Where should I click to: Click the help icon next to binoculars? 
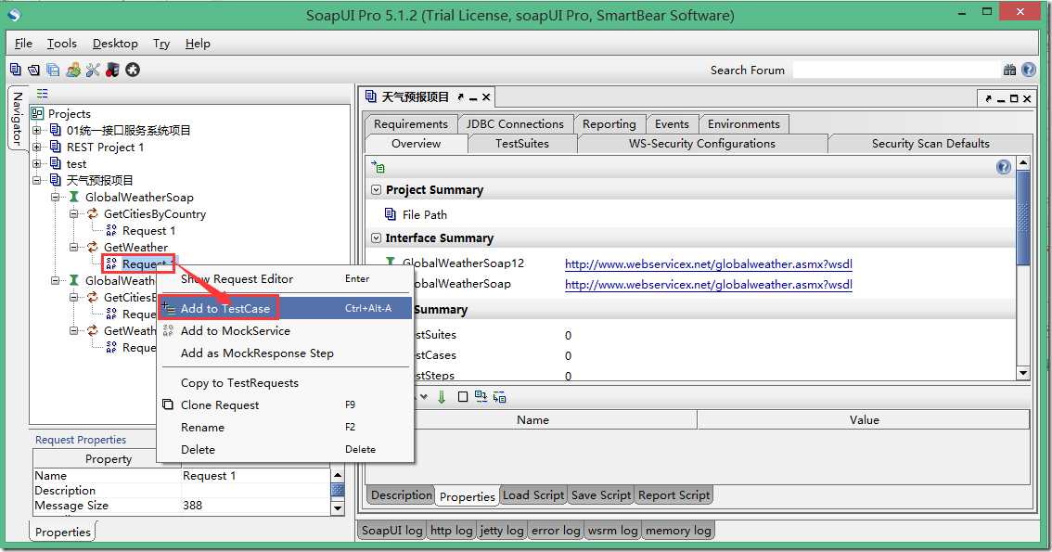tap(1029, 70)
